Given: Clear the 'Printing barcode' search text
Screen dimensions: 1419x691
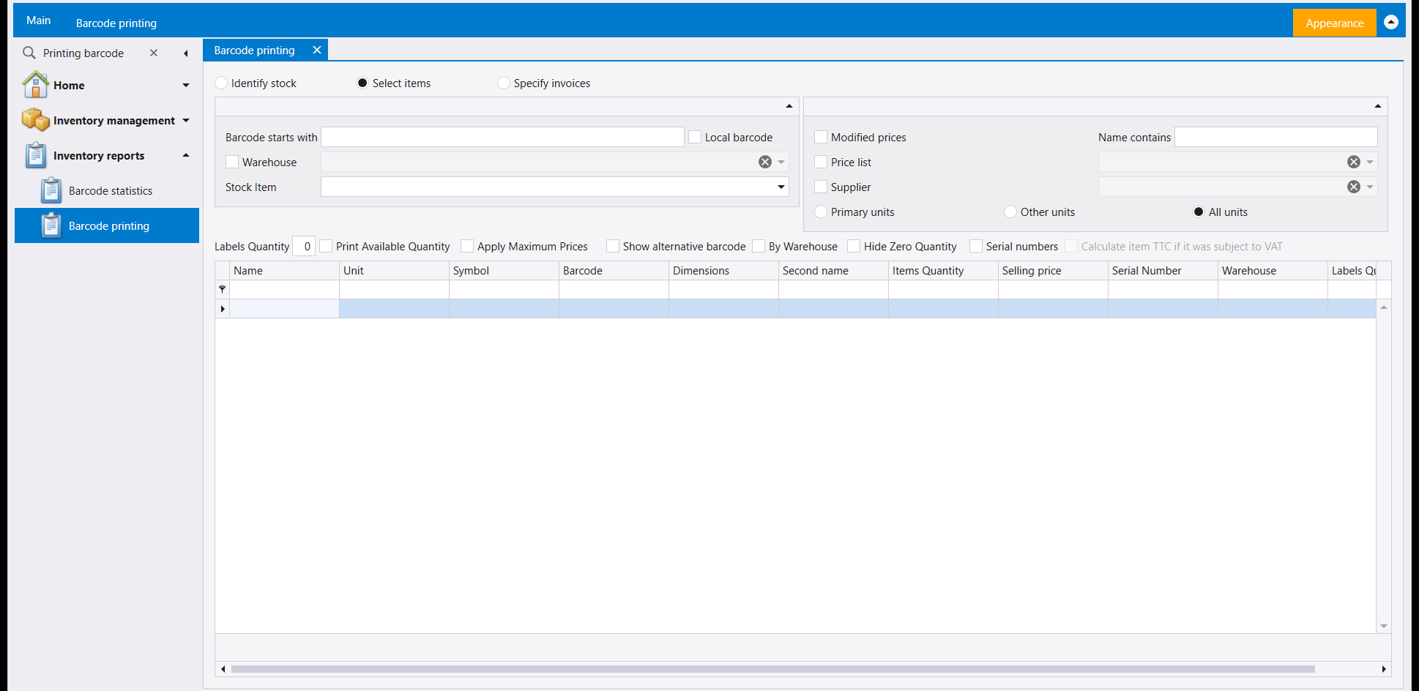Looking at the screenshot, I should 154,53.
